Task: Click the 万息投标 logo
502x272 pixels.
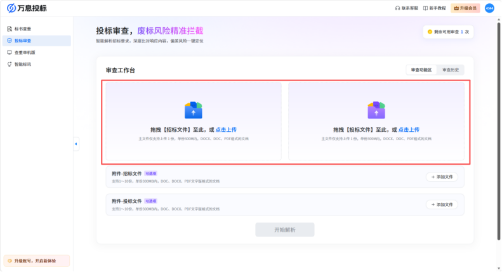Action: [27, 8]
